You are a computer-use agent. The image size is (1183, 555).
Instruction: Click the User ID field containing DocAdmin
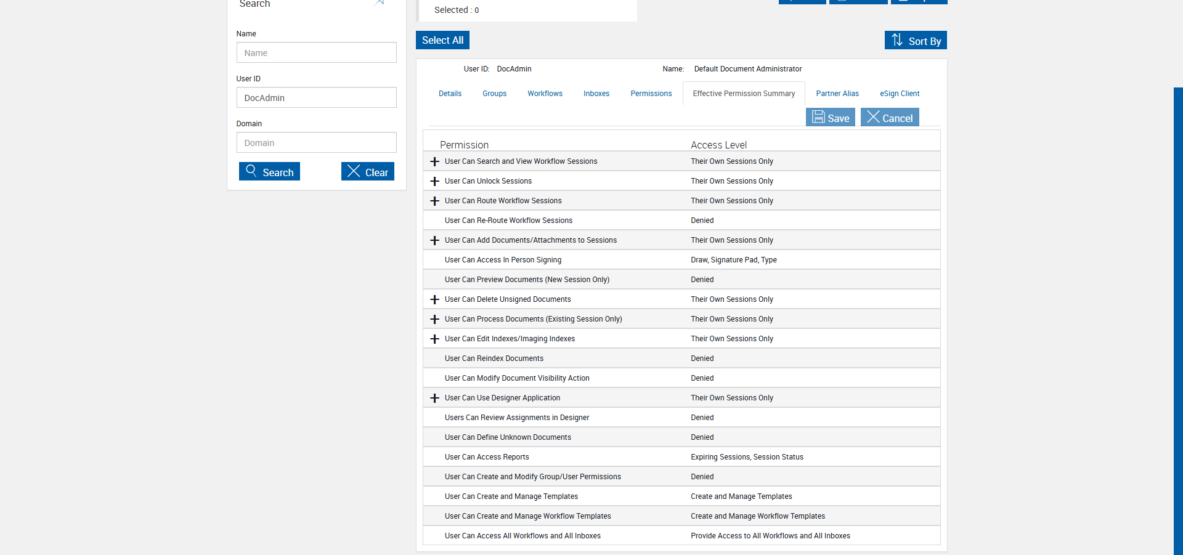(x=317, y=97)
